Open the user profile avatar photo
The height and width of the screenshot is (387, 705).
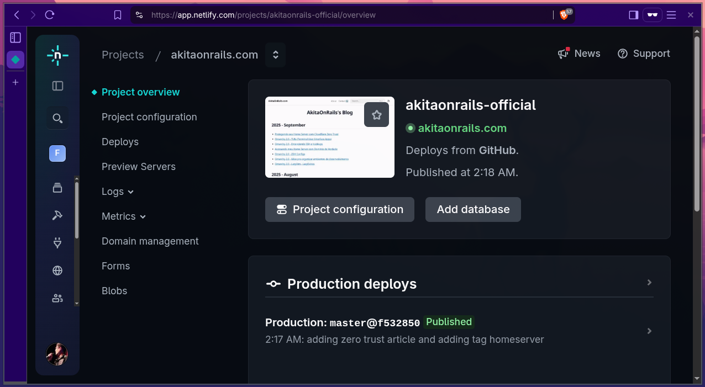(57, 354)
